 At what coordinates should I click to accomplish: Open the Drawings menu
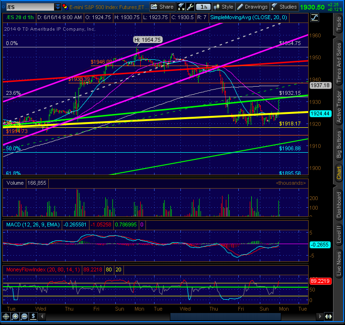[x=253, y=7]
